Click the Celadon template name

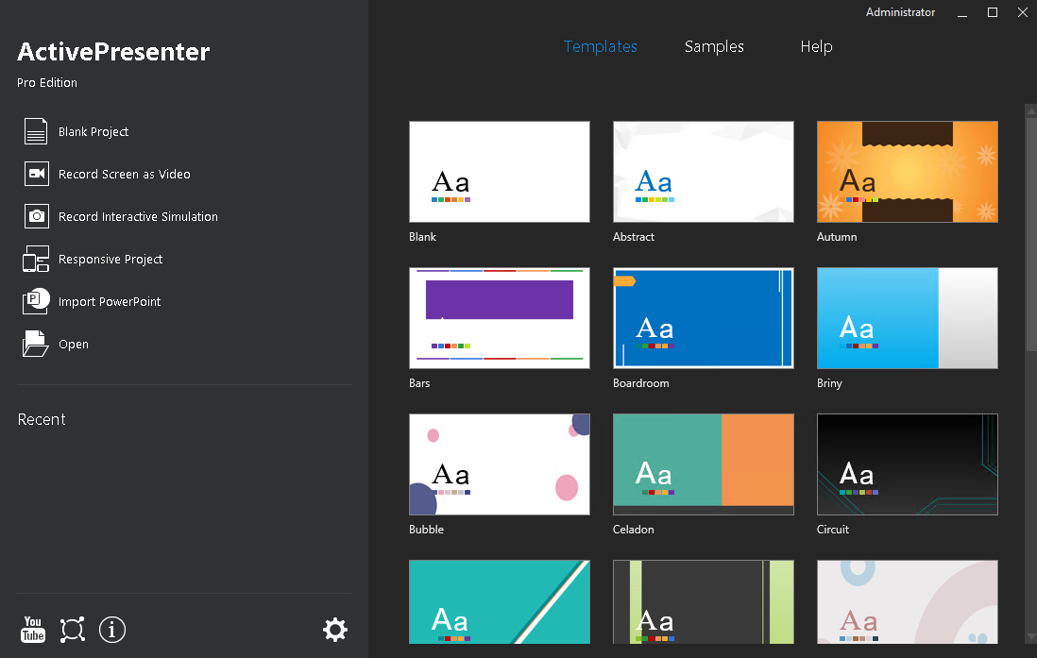(633, 530)
